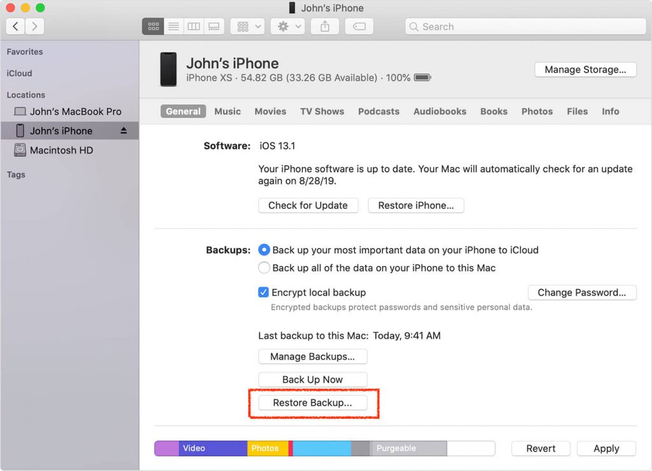The width and height of the screenshot is (652, 471).
Task: Click the Locations sidebar heading
Action: (x=25, y=95)
